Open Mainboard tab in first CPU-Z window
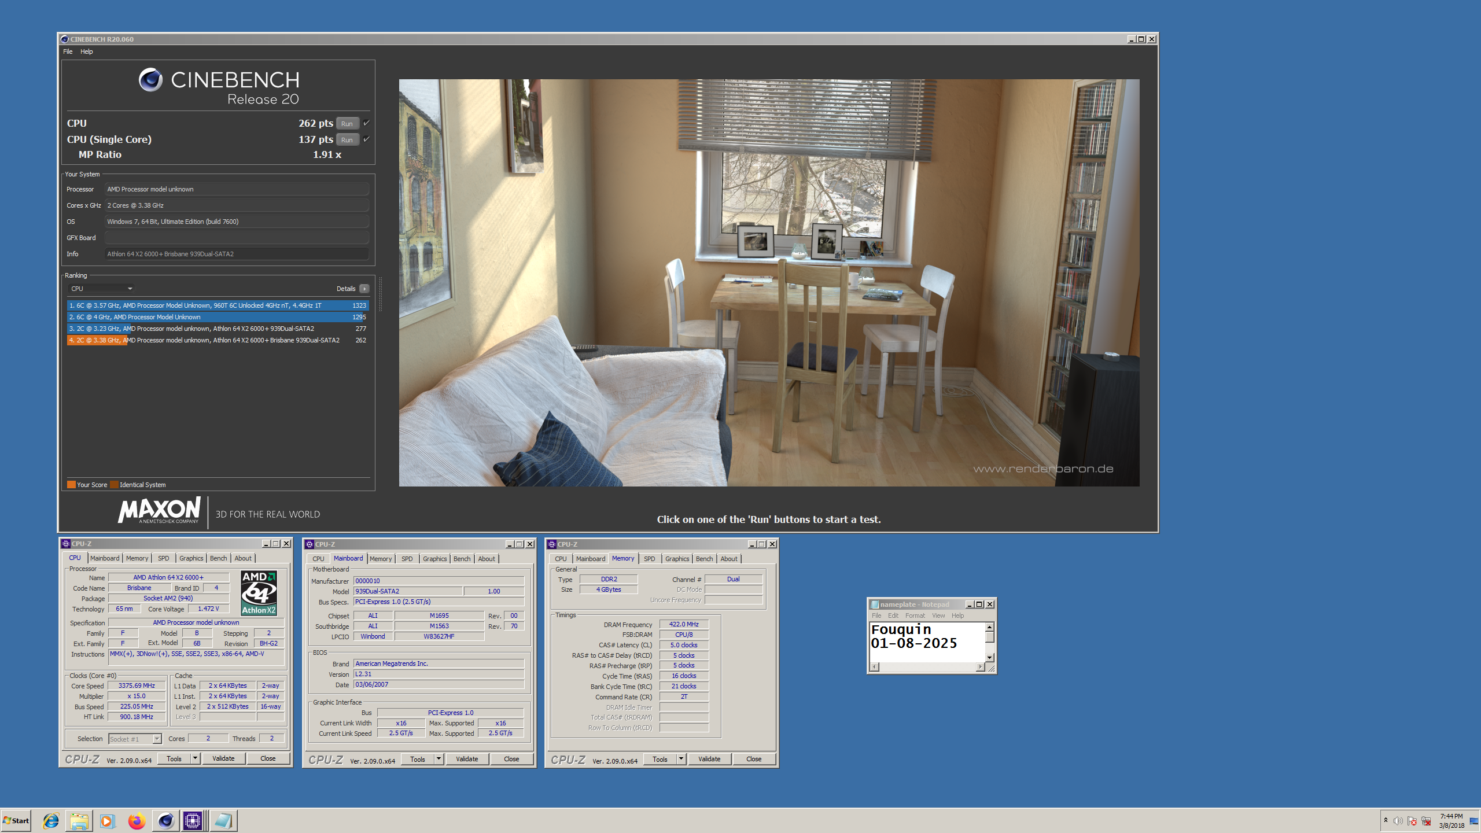Image resolution: width=1481 pixels, height=833 pixels. click(x=105, y=558)
